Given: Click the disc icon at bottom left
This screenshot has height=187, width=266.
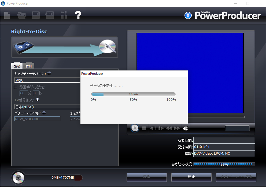Looking at the screenshot, I should pyautogui.click(x=18, y=178).
